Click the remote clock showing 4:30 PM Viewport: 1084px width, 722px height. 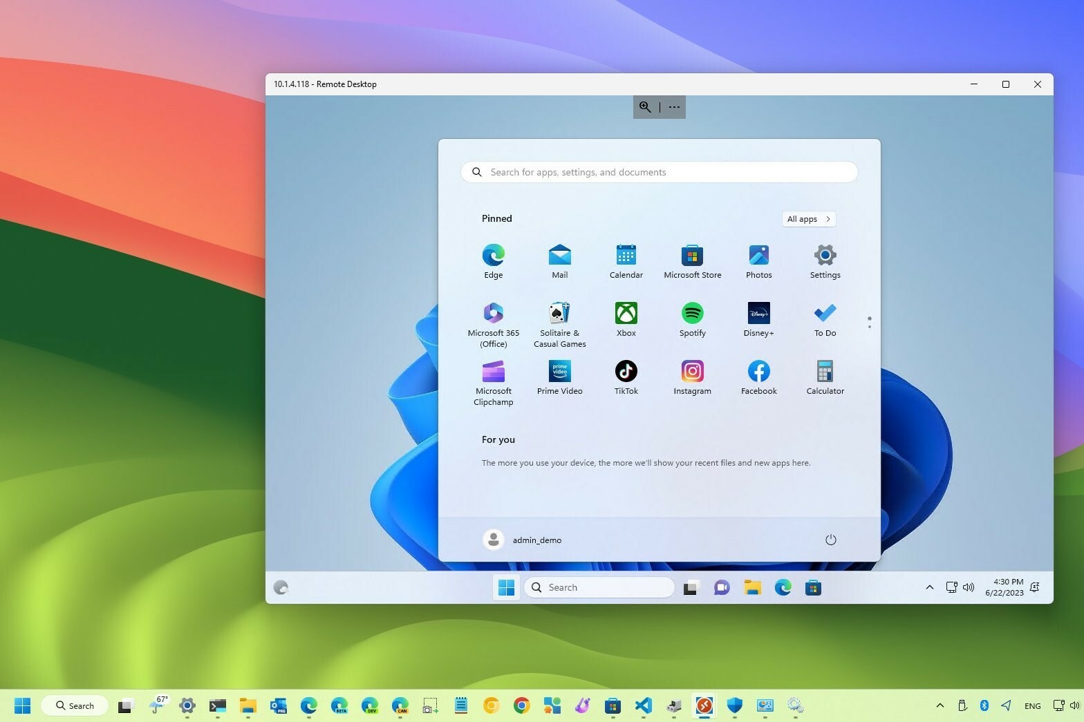click(x=1004, y=587)
